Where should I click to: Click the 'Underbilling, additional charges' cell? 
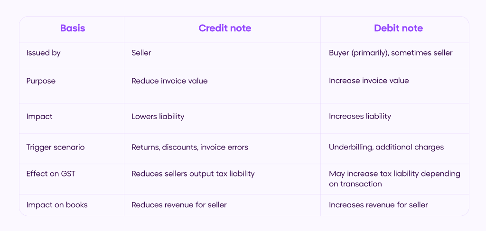click(x=386, y=147)
